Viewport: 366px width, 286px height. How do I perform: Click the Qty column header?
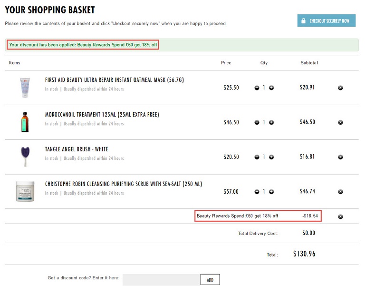(x=264, y=63)
